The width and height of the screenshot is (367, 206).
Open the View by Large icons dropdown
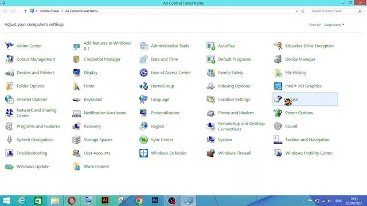coord(334,25)
